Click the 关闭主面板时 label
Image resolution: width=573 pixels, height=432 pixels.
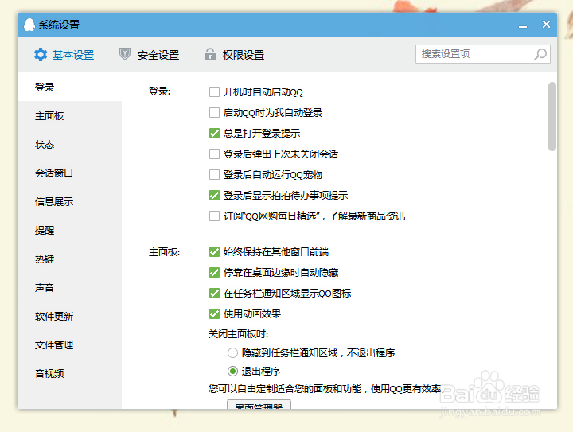coord(238,334)
